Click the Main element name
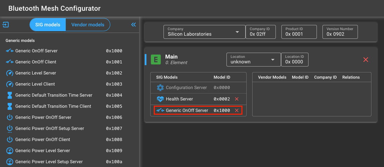Screen dimensions: 384x167 click(171, 56)
